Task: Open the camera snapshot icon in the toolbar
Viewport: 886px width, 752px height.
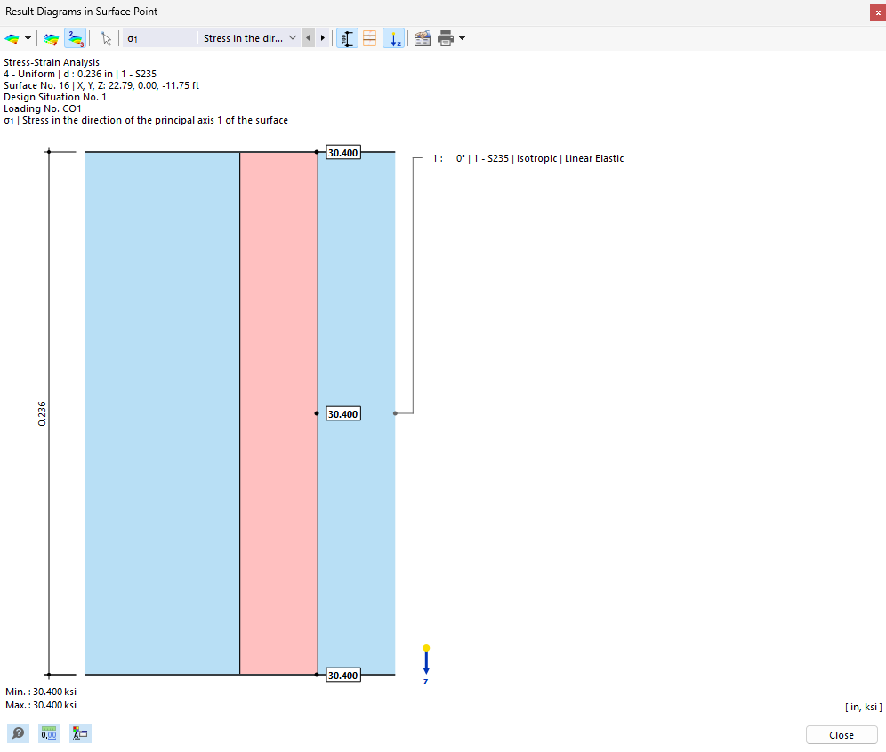Action: [422, 37]
